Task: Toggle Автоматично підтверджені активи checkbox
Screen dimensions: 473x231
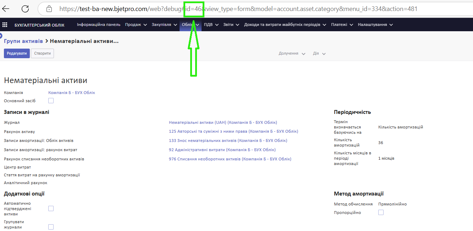Action: 51,209
